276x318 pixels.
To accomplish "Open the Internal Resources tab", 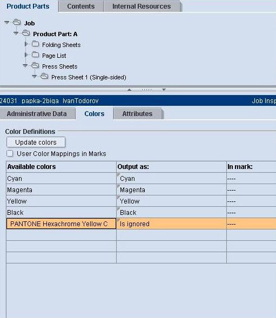I will pyautogui.click(x=142, y=6).
